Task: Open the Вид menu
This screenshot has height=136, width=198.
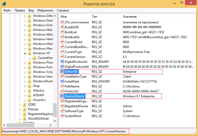Action: coord(31,10)
